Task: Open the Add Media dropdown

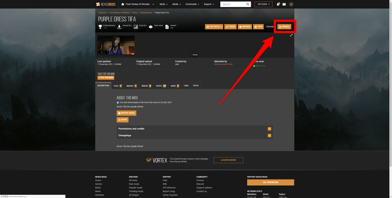Action: point(214,27)
